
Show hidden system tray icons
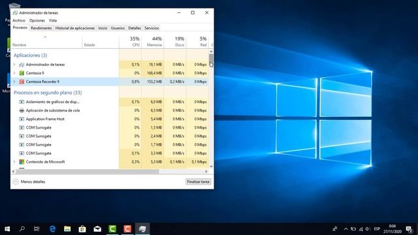(346, 229)
